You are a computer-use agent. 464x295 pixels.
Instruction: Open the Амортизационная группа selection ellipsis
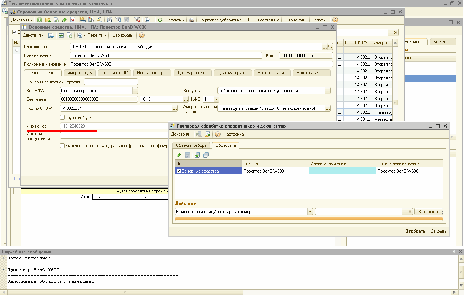pyautogui.click(x=328, y=108)
